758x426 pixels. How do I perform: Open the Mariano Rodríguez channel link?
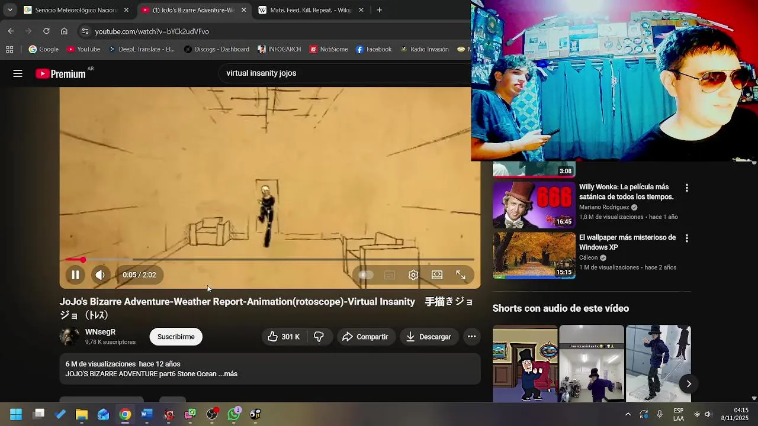(x=604, y=207)
